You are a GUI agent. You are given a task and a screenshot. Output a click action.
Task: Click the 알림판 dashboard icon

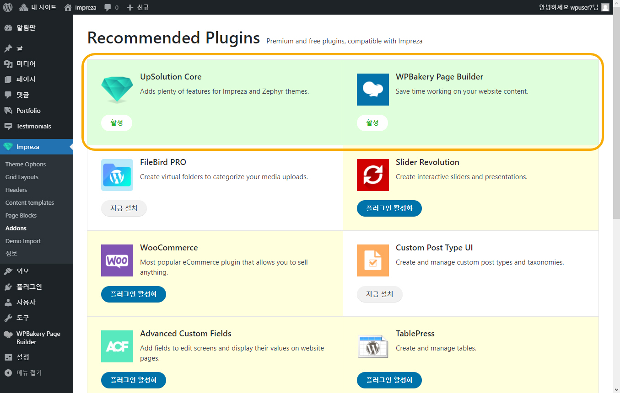[8, 28]
